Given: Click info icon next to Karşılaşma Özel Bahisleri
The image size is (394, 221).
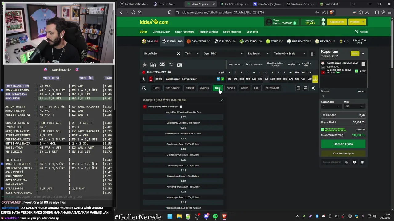Looking at the screenshot, I should pyautogui.click(x=181, y=107).
